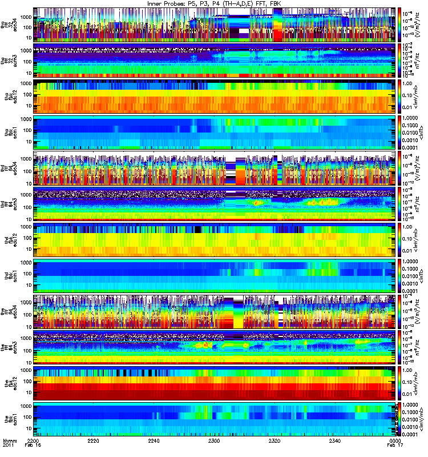Click the 'the fbk edc12' axis label

click(11, 383)
